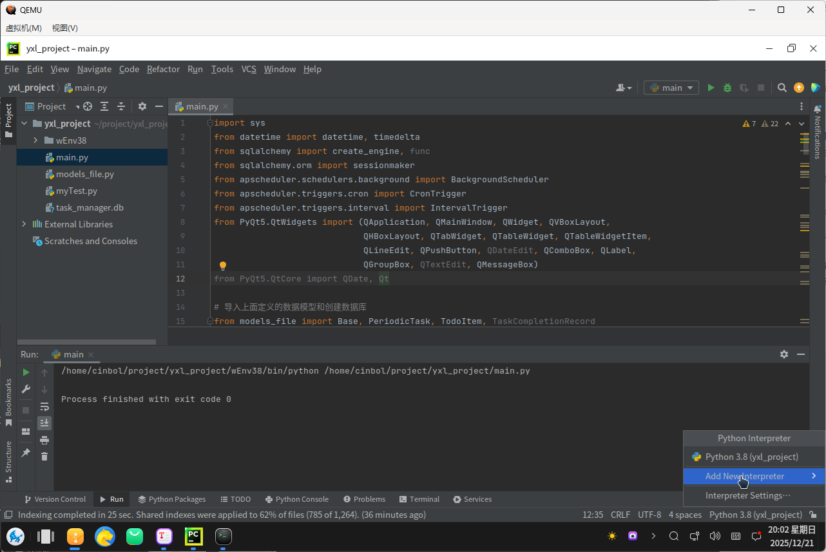Toggle scroll to end in Run console
Image resolution: width=826 pixels, height=552 pixels.
click(44, 423)
